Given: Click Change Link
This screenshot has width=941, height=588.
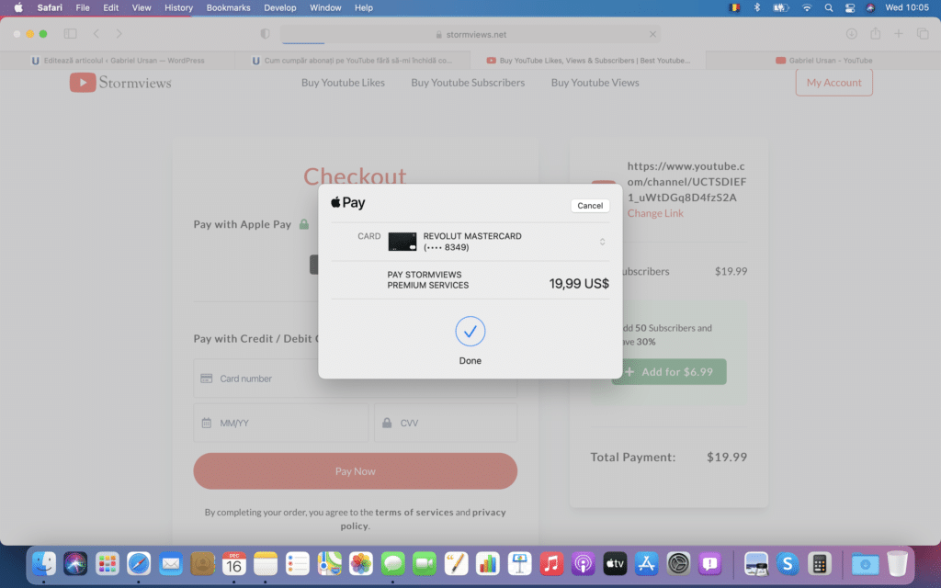Looking at the screenshot, I should click(x=655, y=213).
